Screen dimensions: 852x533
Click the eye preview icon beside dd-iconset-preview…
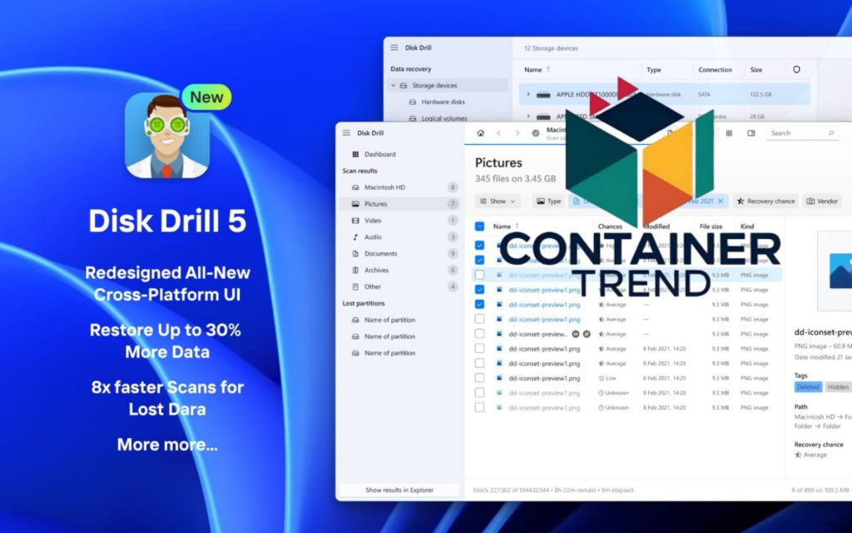pos(577,334)
